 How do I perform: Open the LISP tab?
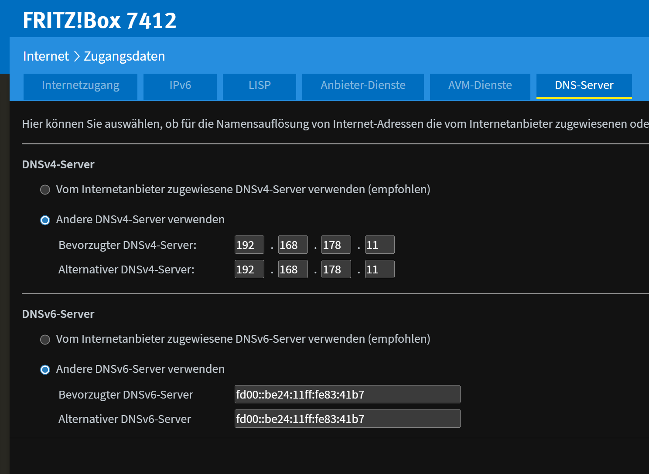(x=260, y=85)
